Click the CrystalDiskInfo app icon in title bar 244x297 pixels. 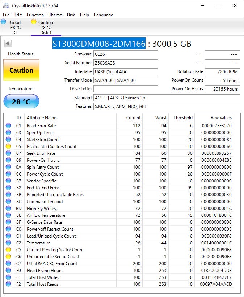click(6, 5)
